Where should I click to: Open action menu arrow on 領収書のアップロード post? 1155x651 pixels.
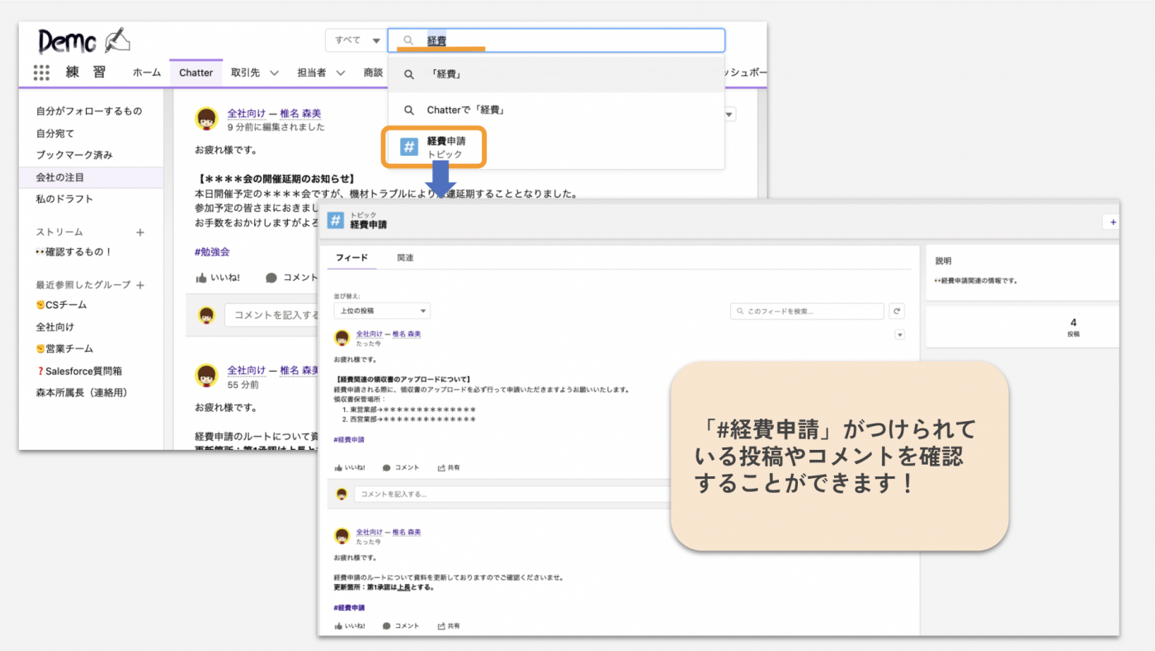tap(899, 334)
